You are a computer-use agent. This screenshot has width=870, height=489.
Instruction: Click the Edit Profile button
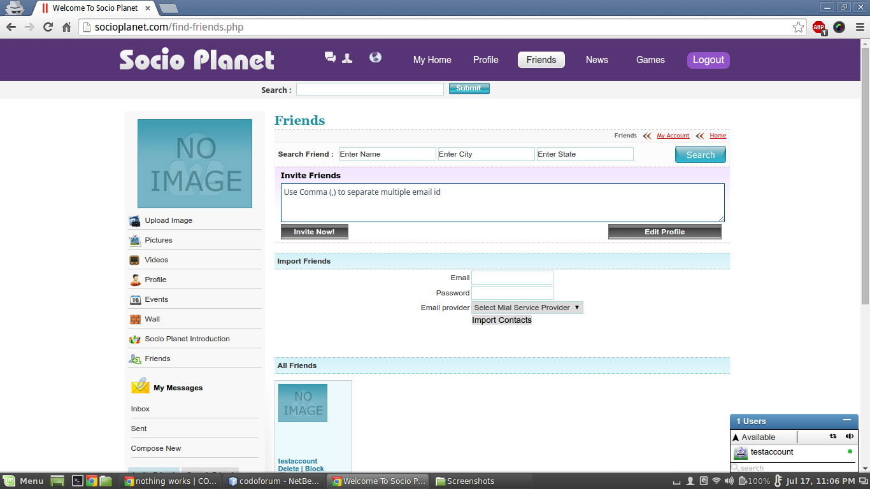(x=665, y=232)
